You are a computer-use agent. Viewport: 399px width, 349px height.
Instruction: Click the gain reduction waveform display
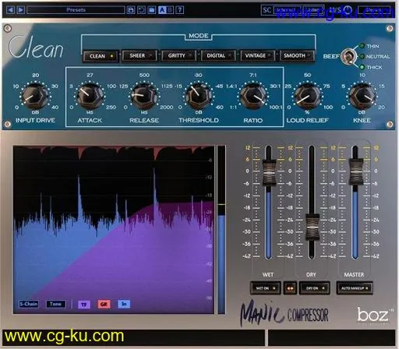114,230
